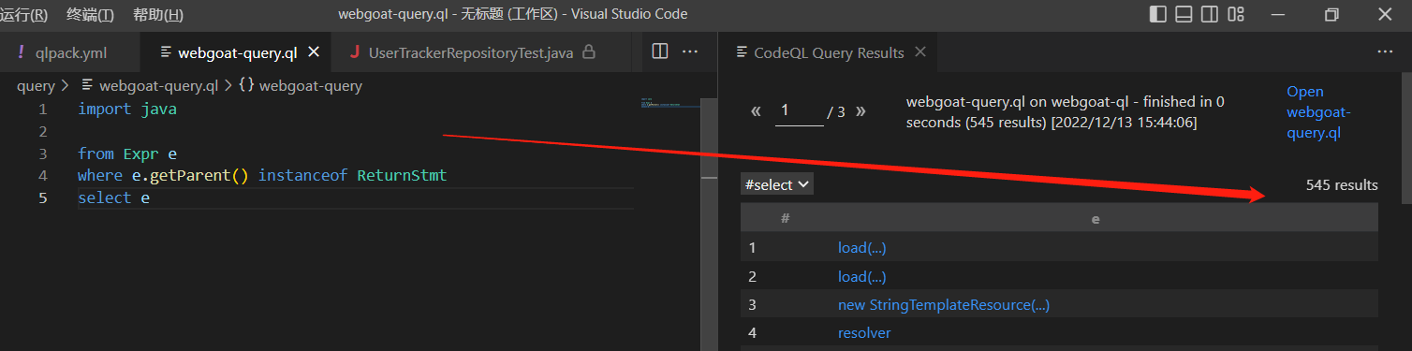Toggle secondary side bar layout icon
Viewport: 1412px width, 351px height.
1210,14
